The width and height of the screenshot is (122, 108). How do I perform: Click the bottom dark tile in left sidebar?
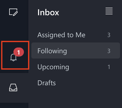pyautogui.click(x=14, y=105)
